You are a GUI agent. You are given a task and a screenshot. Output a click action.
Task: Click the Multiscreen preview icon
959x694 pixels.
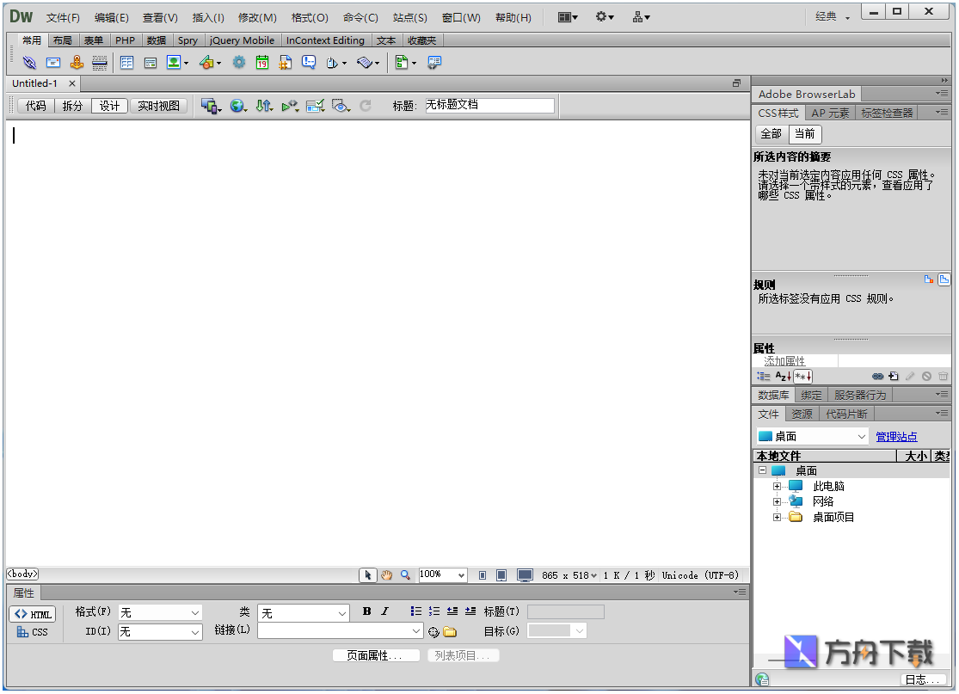(210, 106)
